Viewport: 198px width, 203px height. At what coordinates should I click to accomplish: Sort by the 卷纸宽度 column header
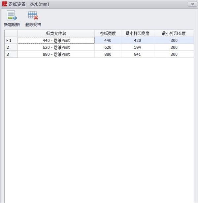tap(108, 33)
